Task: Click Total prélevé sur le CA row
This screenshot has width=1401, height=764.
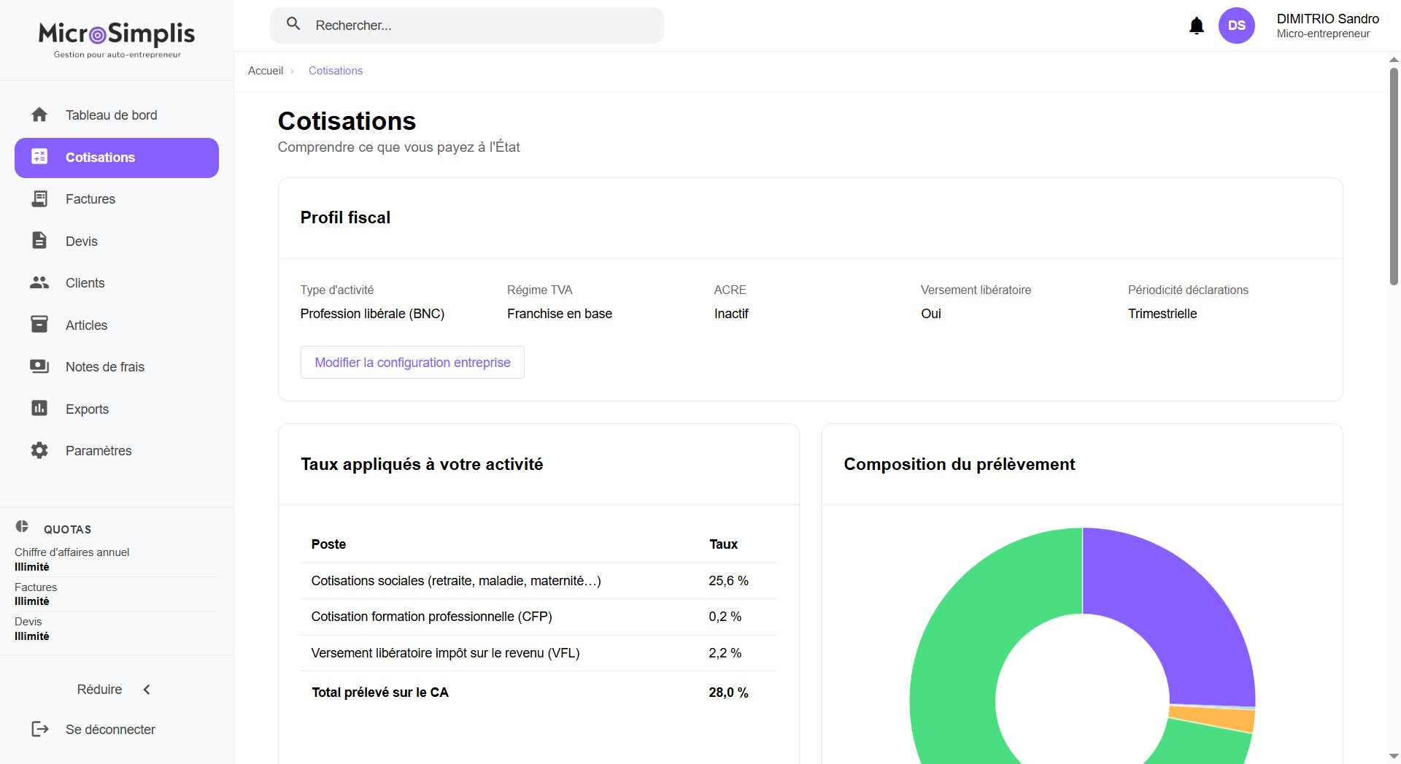Action: 539,692
